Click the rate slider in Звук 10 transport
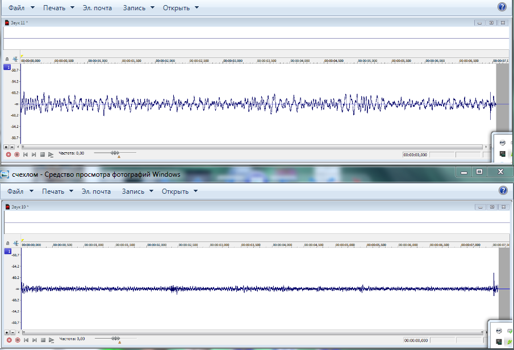Image resolution: width=514 pixels, height=350 pixels. [x=116, y=339]
